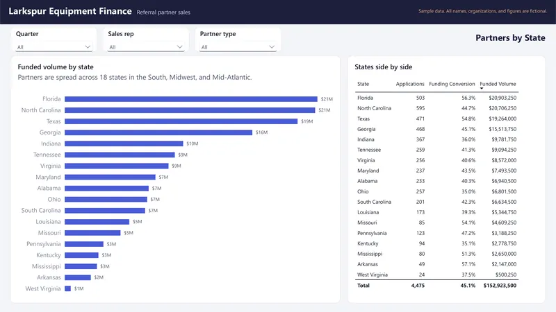
Task: Sort table by Applications column header
Action: coord(410,84)
